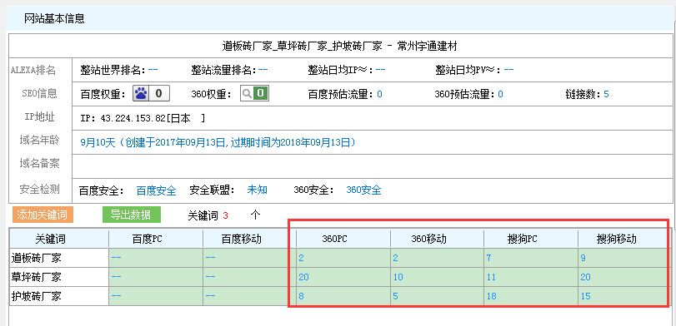Click 百度PC dash value for 道板砖厂家
Screen dimensions: 676x326
(x=116, y=258)
